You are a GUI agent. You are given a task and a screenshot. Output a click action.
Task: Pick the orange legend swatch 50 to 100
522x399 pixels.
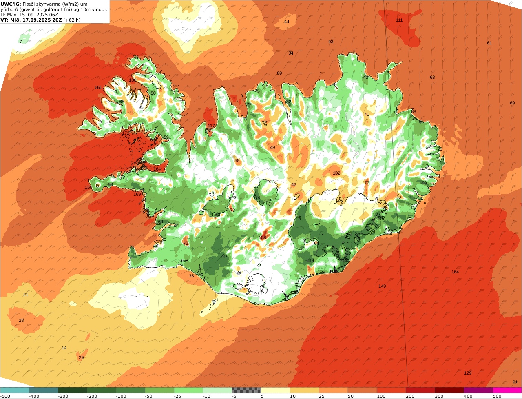click(363, 390)
